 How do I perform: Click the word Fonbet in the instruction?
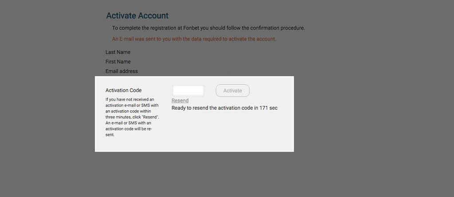click(191, 28)
